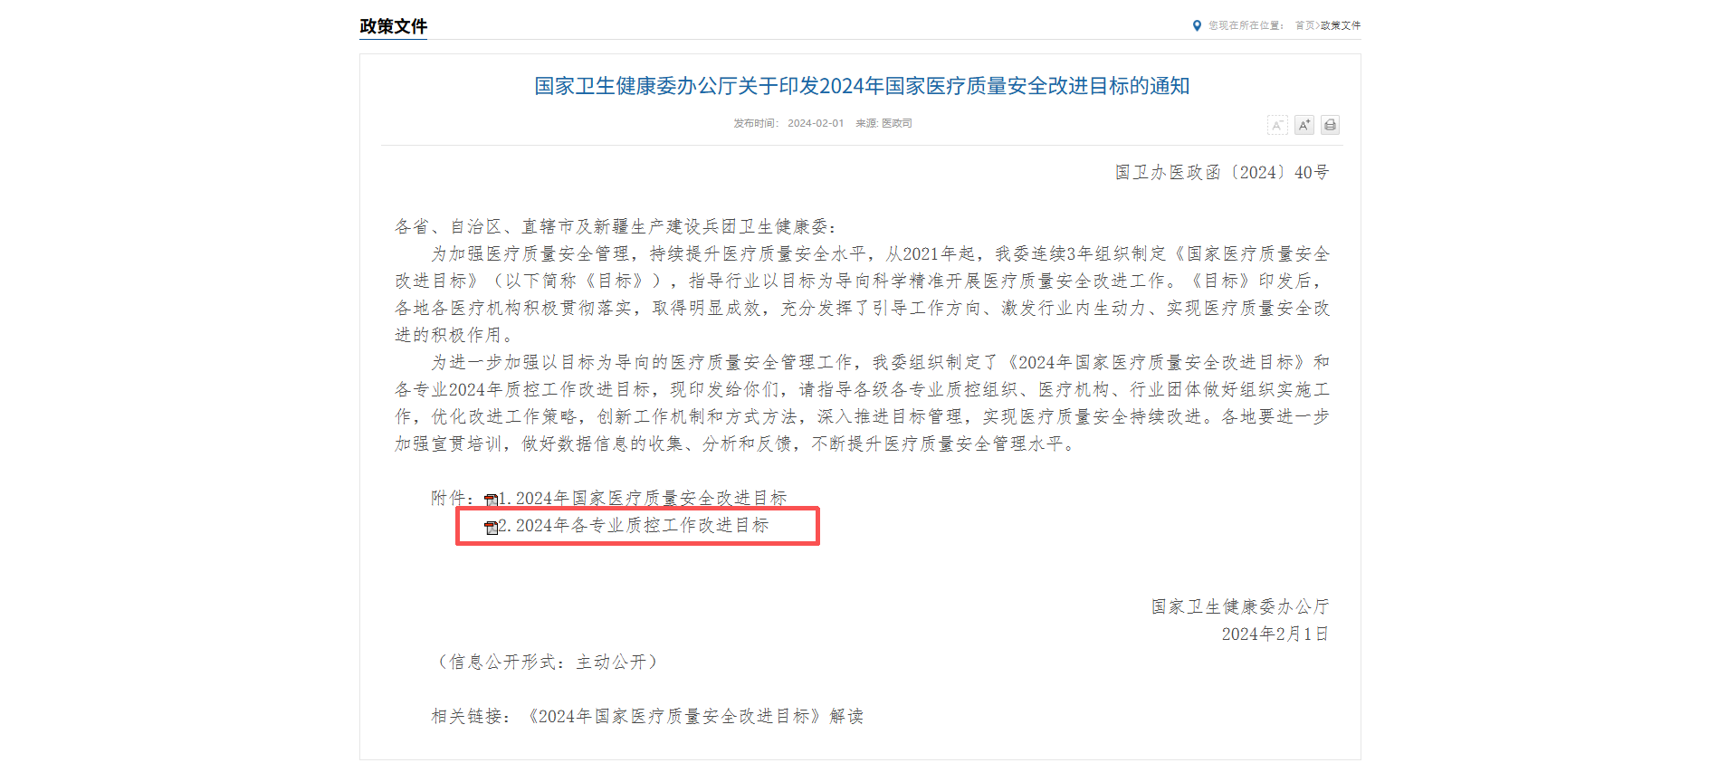Click the 附件 label before attachments

453,498
